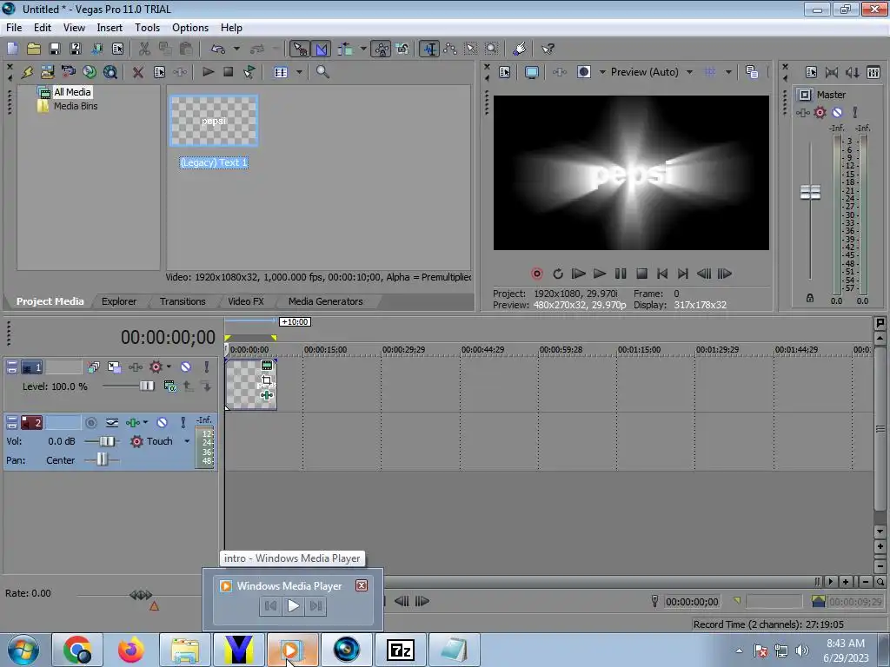
Task: Open Track 1 FX dropdown arrow
Action: (169, 367)
